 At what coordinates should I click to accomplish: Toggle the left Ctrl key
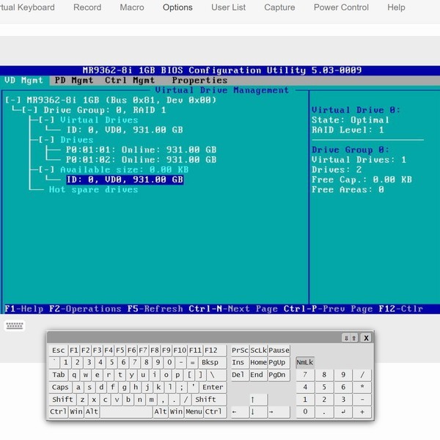(59, 411)
